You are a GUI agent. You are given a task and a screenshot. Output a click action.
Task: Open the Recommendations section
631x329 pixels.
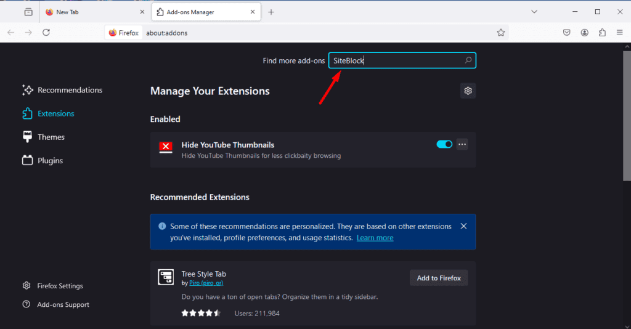coord(70,90)
